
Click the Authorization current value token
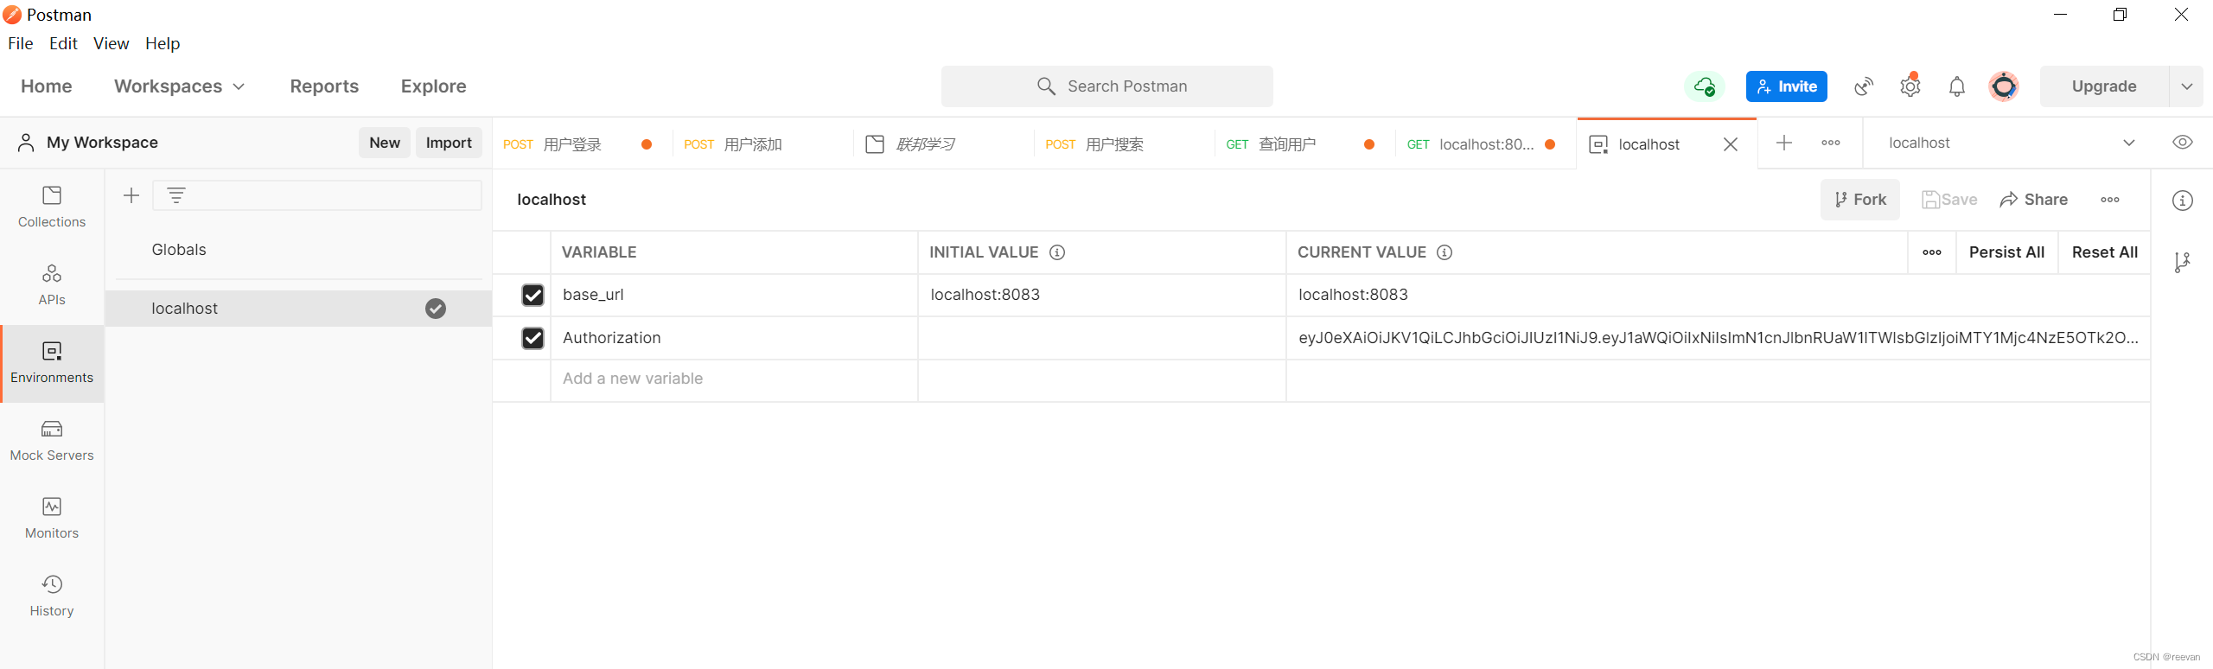click(1718, 338)
